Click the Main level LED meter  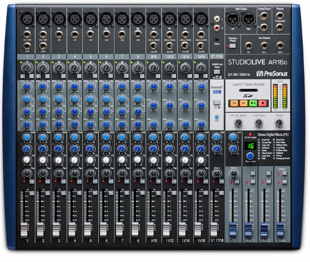pyautogui.click(x=280, y=96)
